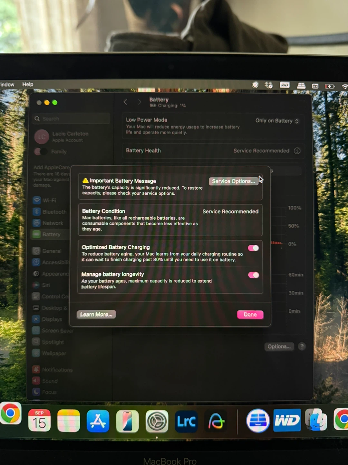Click the 'Battery Condition' heading
The height and width of the screenshot is (465, 348).
click(103, 211)
